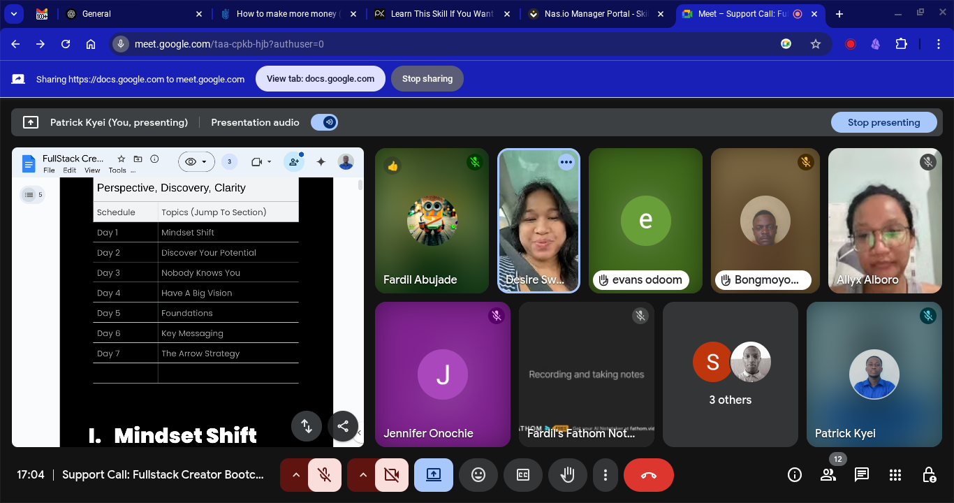The width and height of the screenshot is (954, 503).
Task: Open the emoji reactions panel
Action: [478, 475]
